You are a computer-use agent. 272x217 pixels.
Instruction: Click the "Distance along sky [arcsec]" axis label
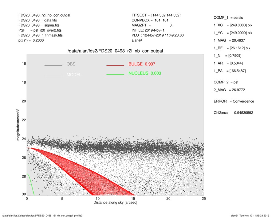115,203
